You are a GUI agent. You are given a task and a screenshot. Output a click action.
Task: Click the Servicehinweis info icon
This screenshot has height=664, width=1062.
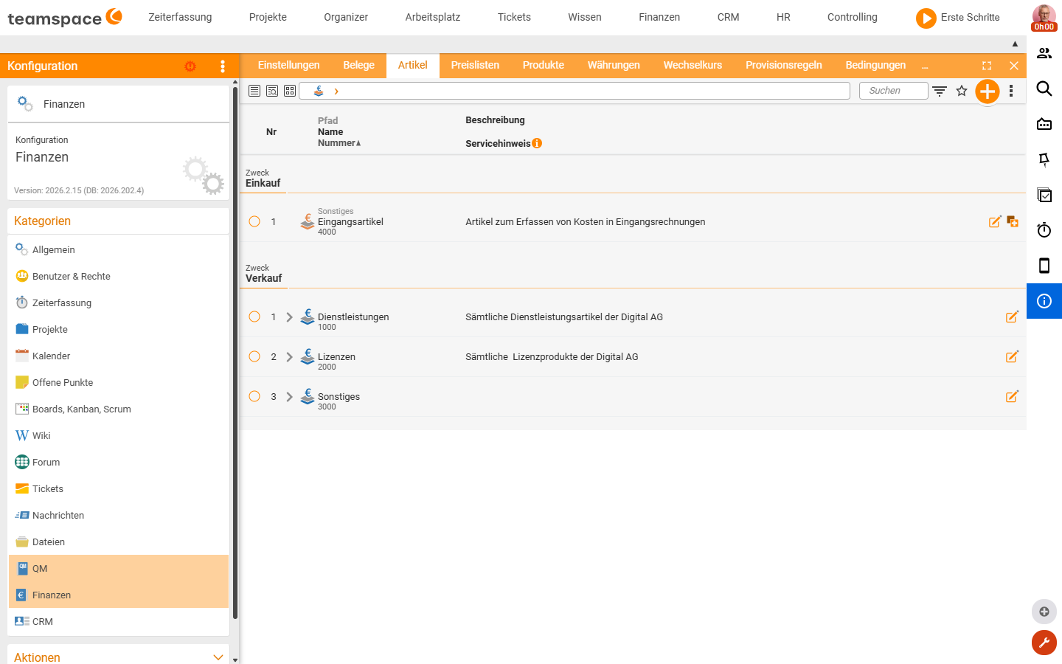pyautogui.click(x=537, y=143)
